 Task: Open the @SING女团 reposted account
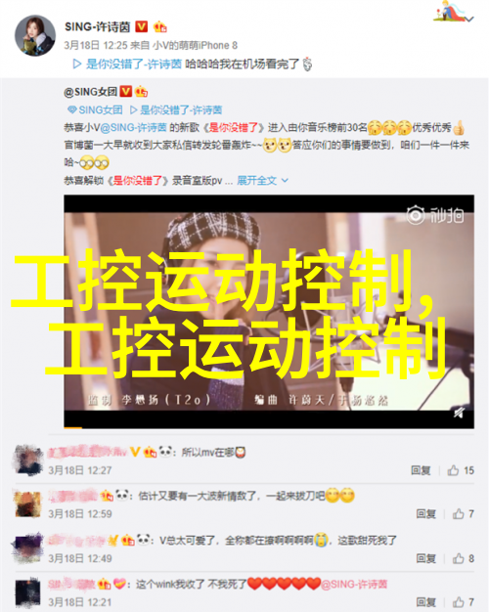point(90,92)
